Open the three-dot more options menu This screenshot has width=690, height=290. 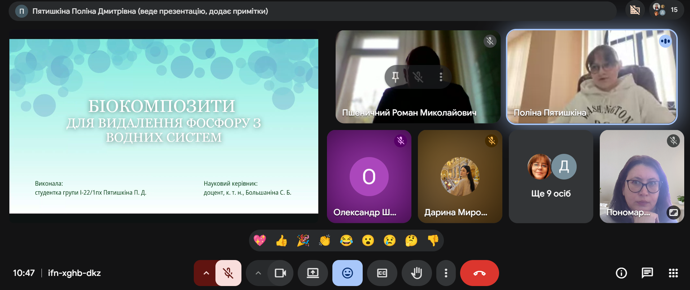[x=446, y=273]
